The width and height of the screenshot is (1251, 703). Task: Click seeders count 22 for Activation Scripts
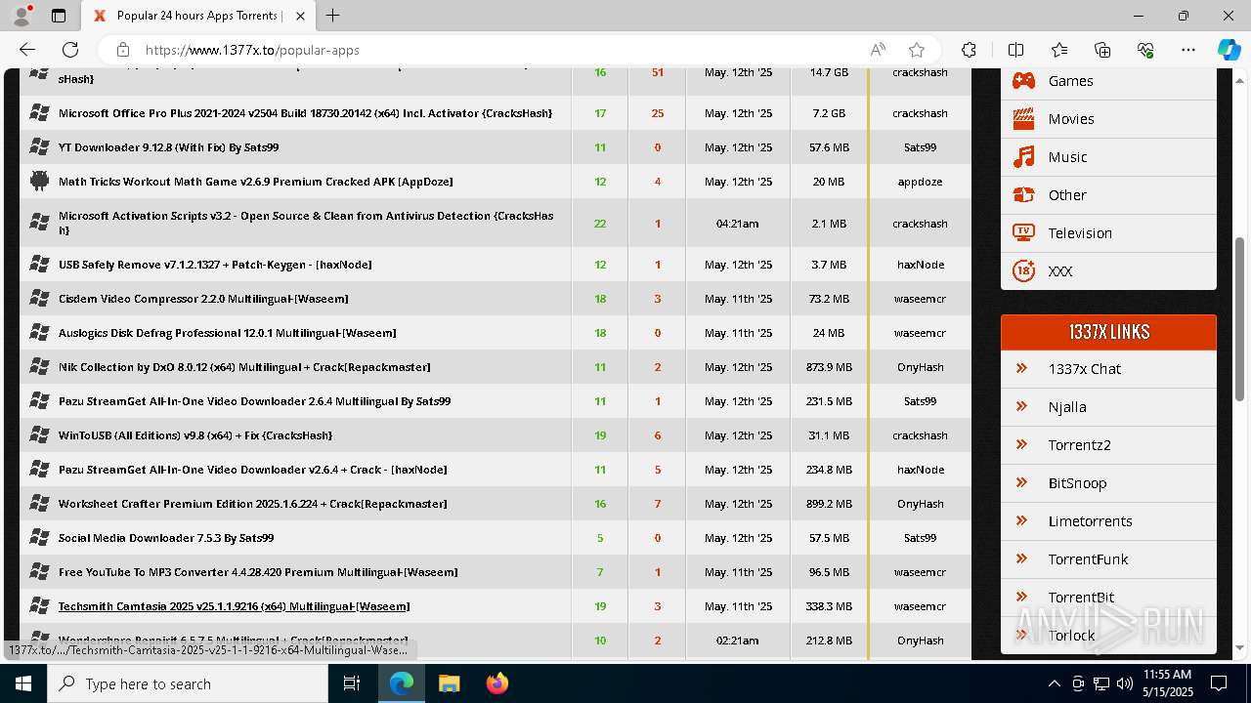coord(600,224)
